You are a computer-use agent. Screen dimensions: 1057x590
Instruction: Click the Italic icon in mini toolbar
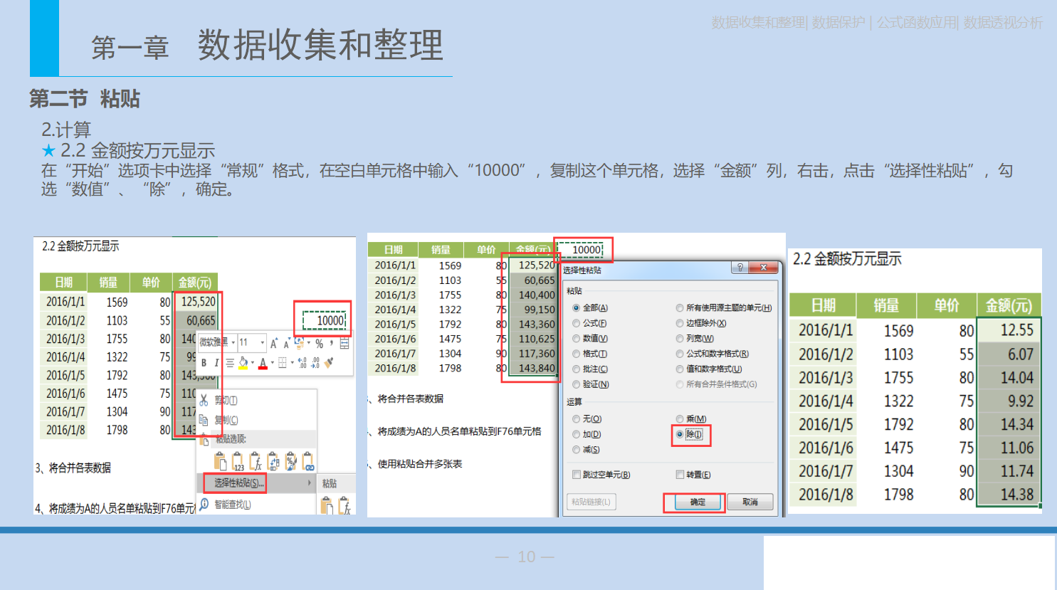click(x=216, y=363)
